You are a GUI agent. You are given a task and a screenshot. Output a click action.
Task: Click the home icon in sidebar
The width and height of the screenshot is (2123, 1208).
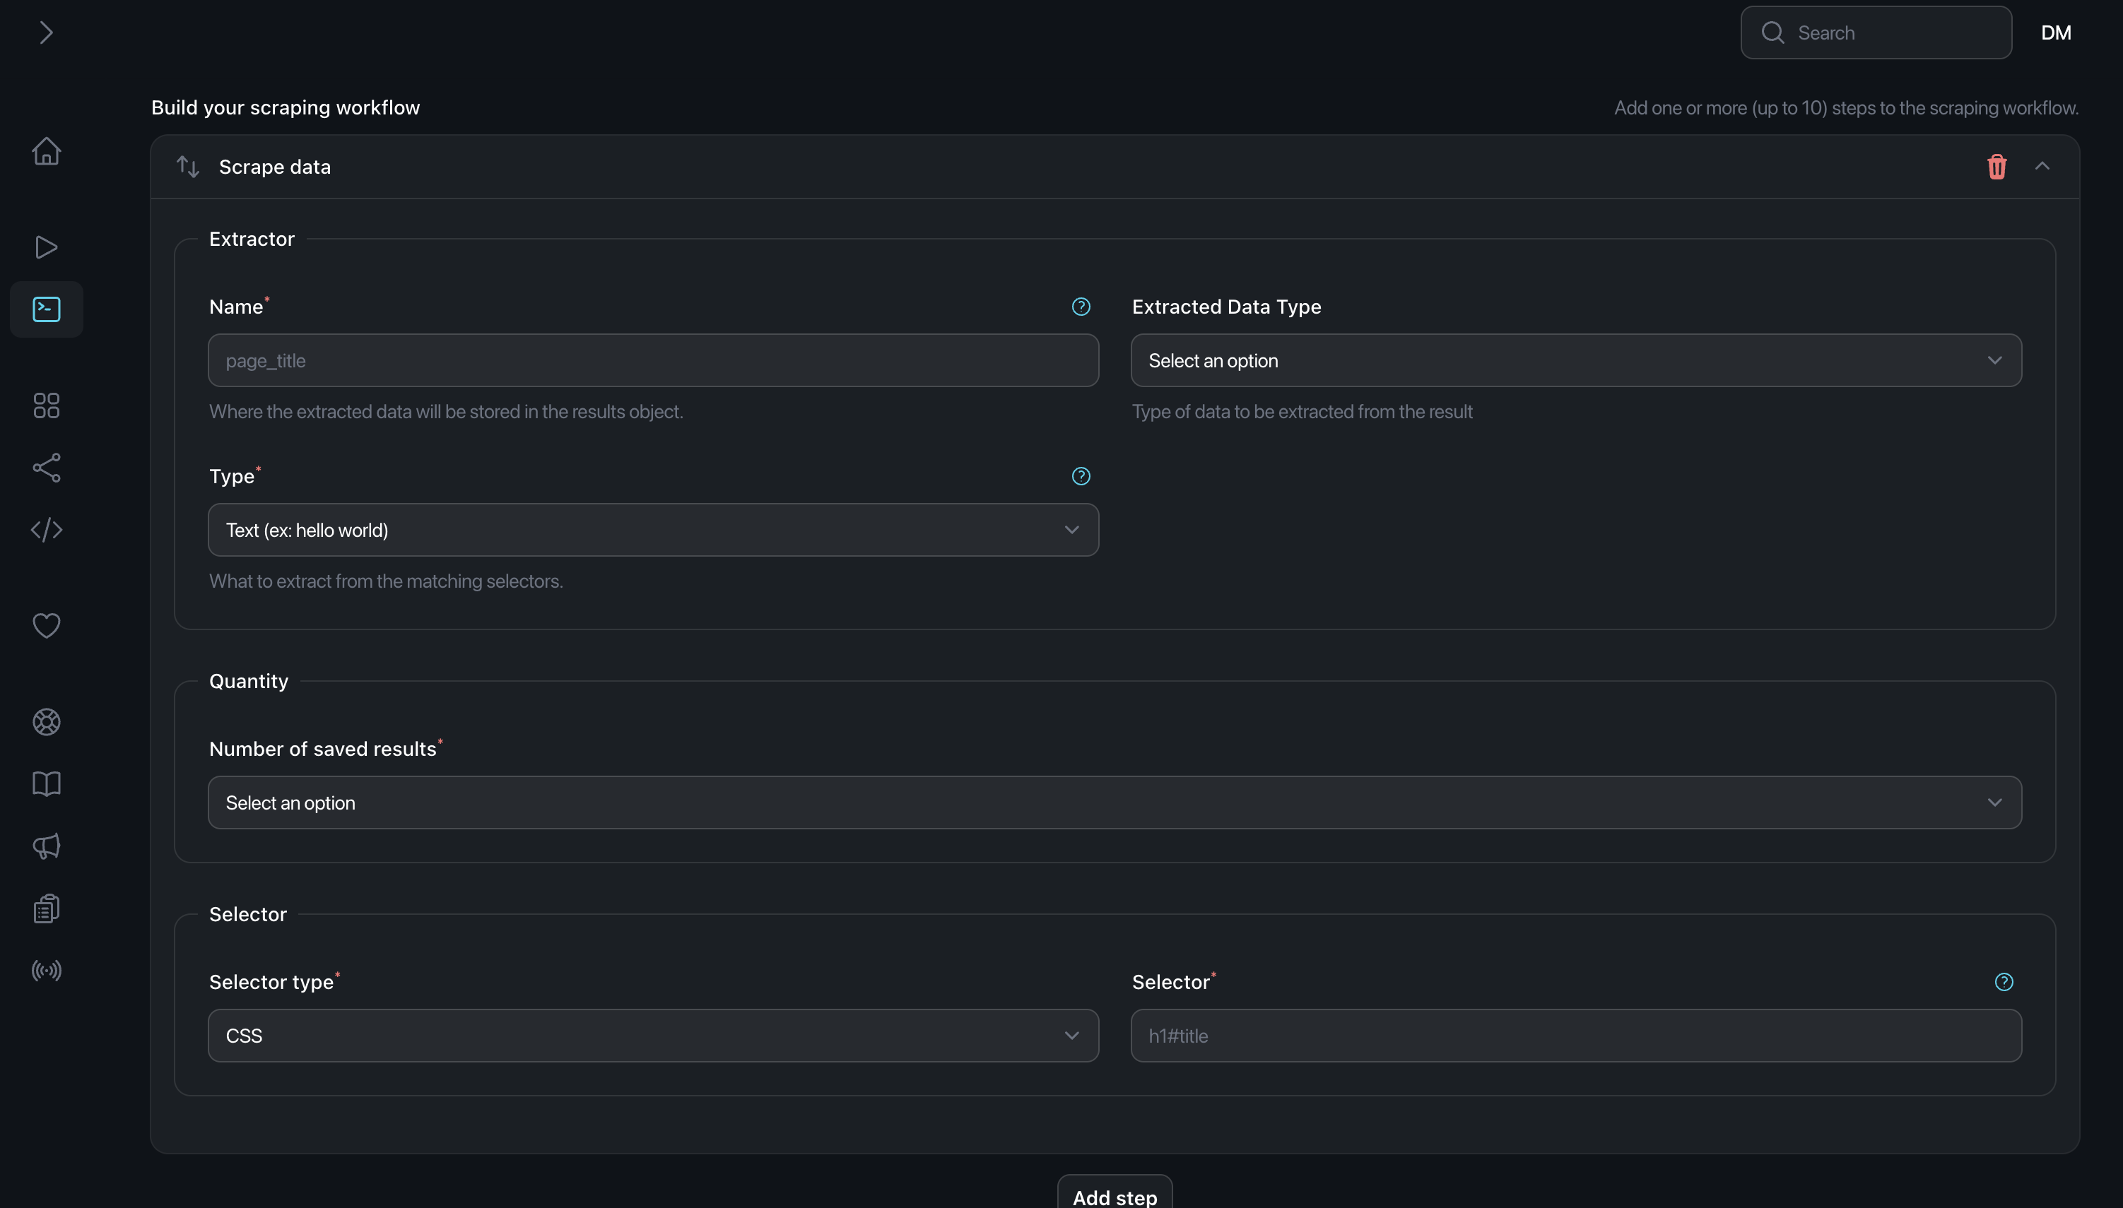(x=47, y=151)
